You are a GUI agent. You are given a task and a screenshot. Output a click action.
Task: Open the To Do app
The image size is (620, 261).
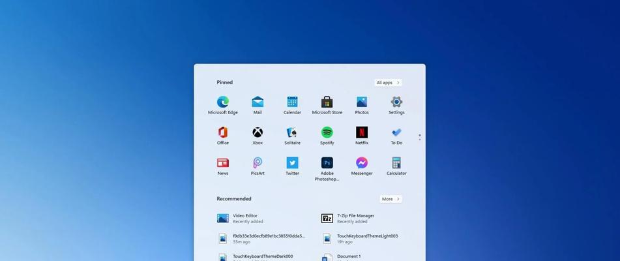[396, 136]
